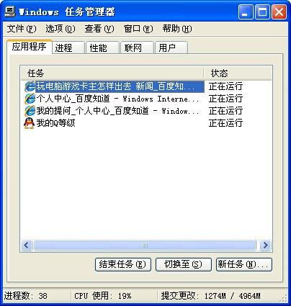Click IE icon beside 个人中心_百度知道 task
This screenshot has width=291, height=306.
click(x=30, y=99)
